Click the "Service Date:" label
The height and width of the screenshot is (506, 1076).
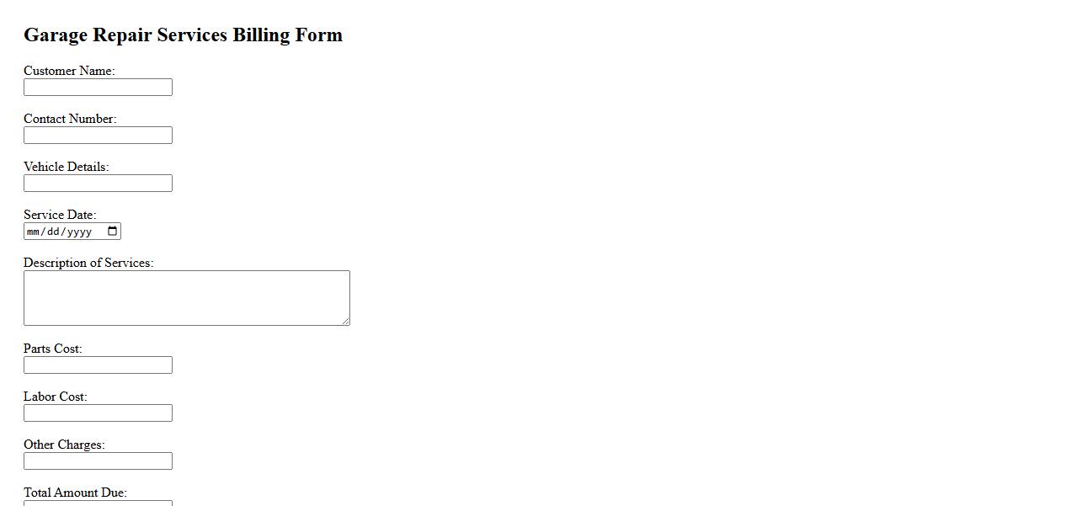click(x=60, y=215)
